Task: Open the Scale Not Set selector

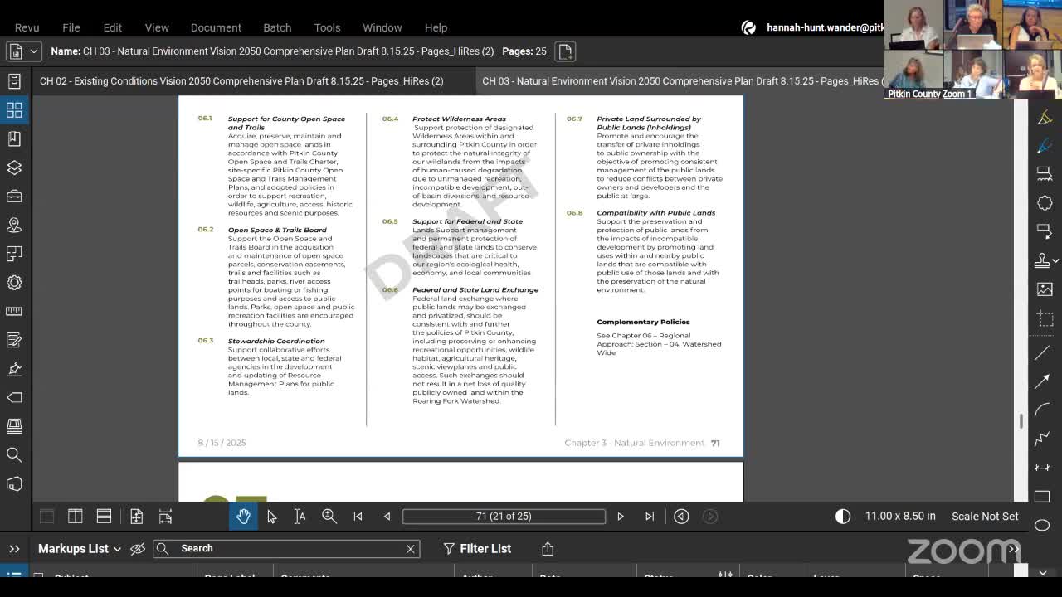Action: coord(985,516)
